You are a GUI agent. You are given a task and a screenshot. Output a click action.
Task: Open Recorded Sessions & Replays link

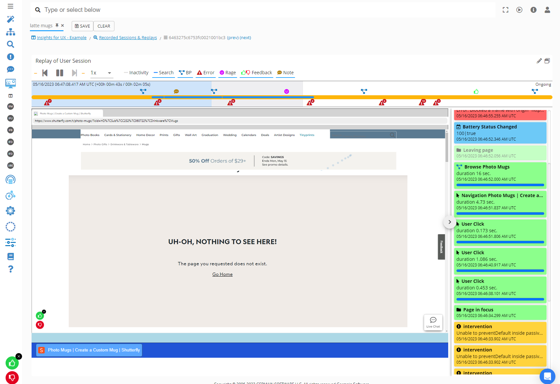click(x=128, y=38)
